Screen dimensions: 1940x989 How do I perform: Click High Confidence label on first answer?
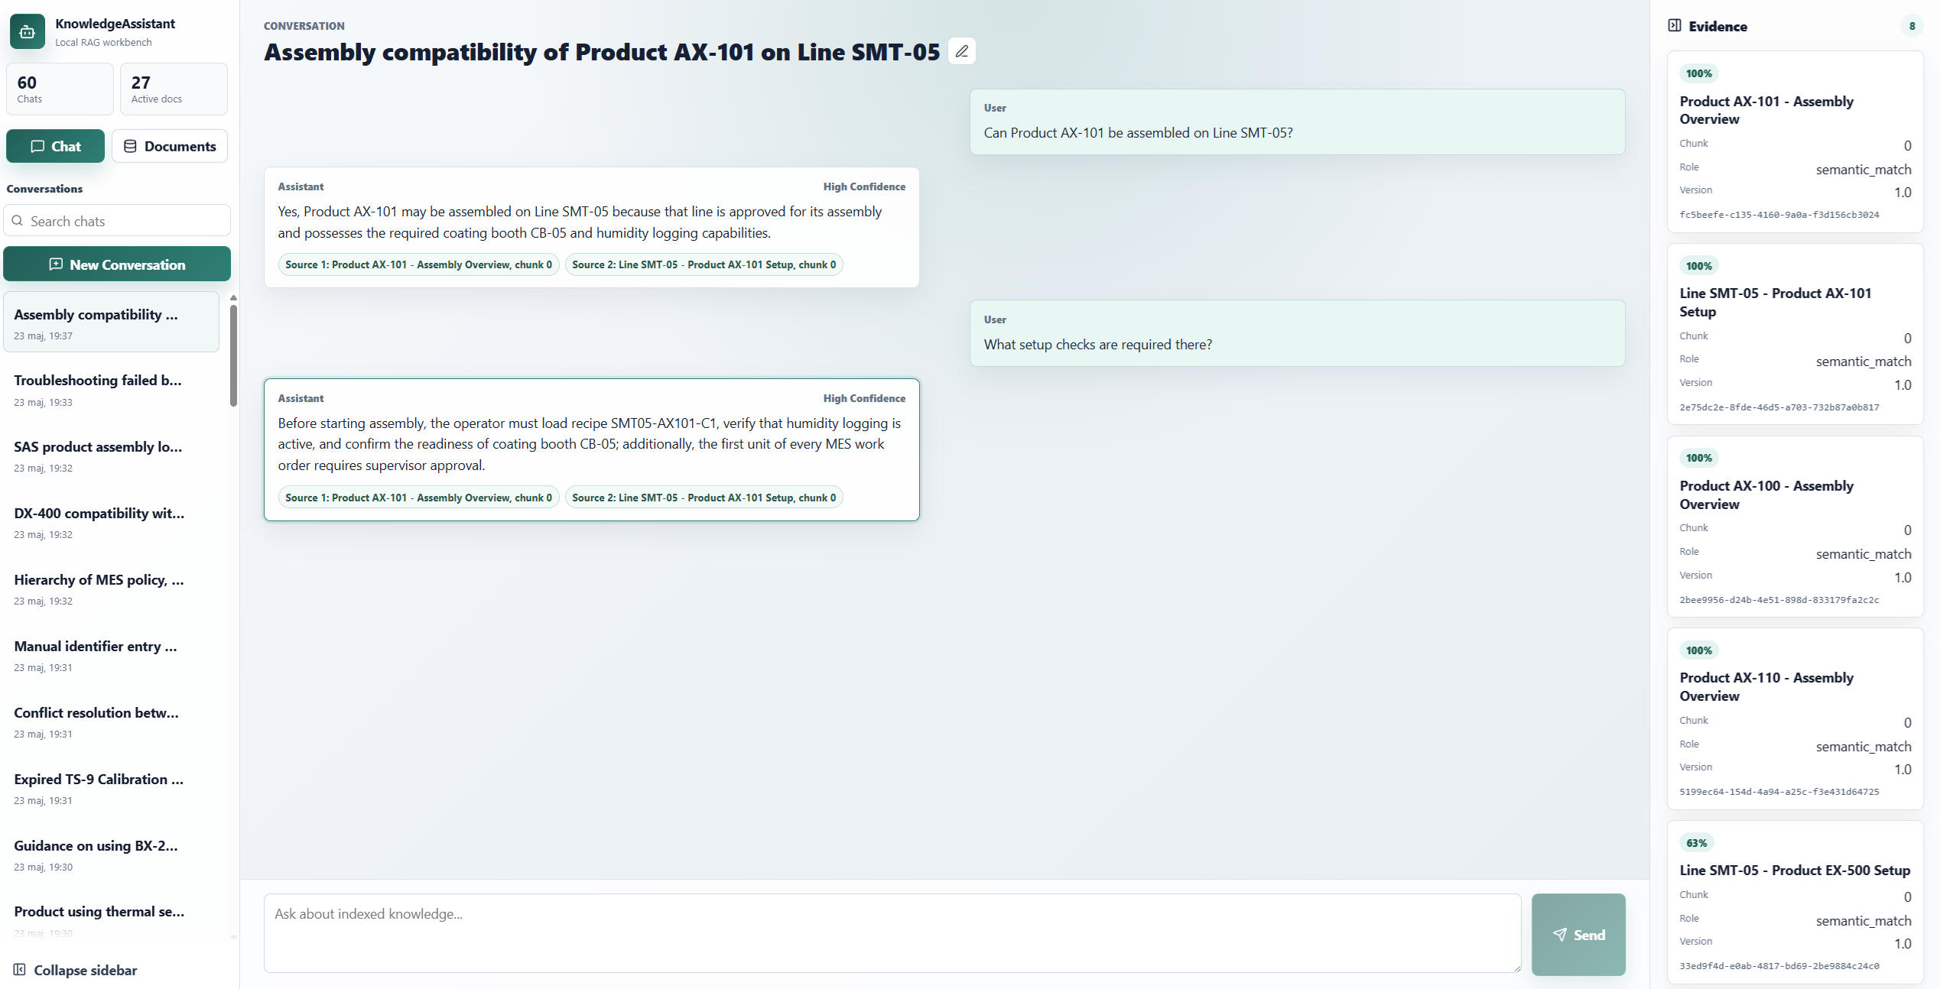point(864,186)
